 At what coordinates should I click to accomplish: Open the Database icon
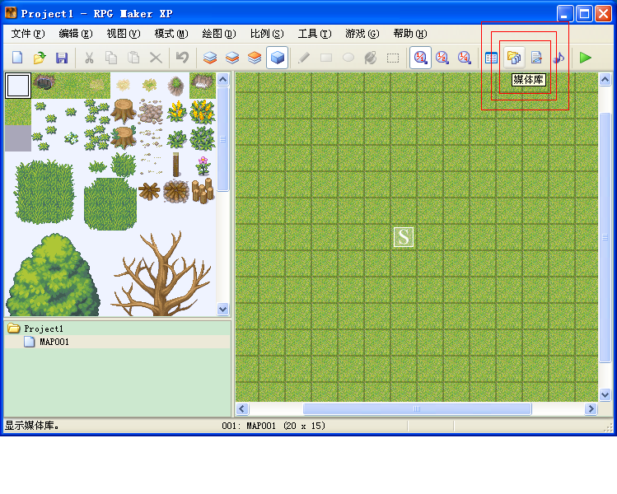pyautogui.click(x=491, y=58)
